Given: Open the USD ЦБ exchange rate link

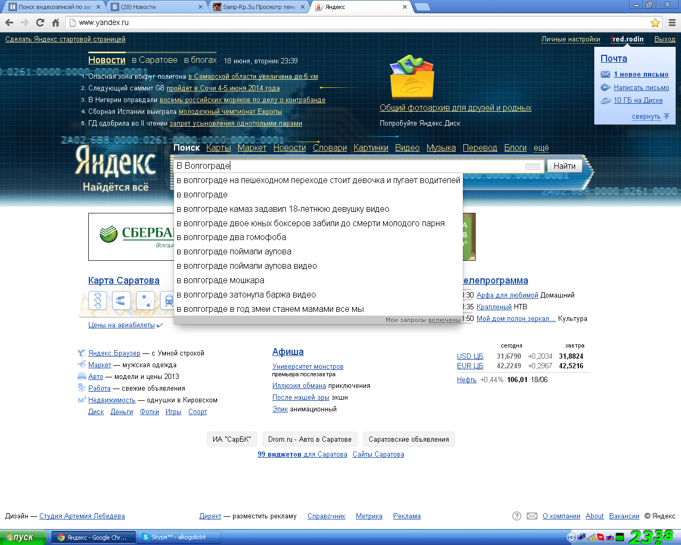Looking at the screenshot, I should tap(470, 357).
